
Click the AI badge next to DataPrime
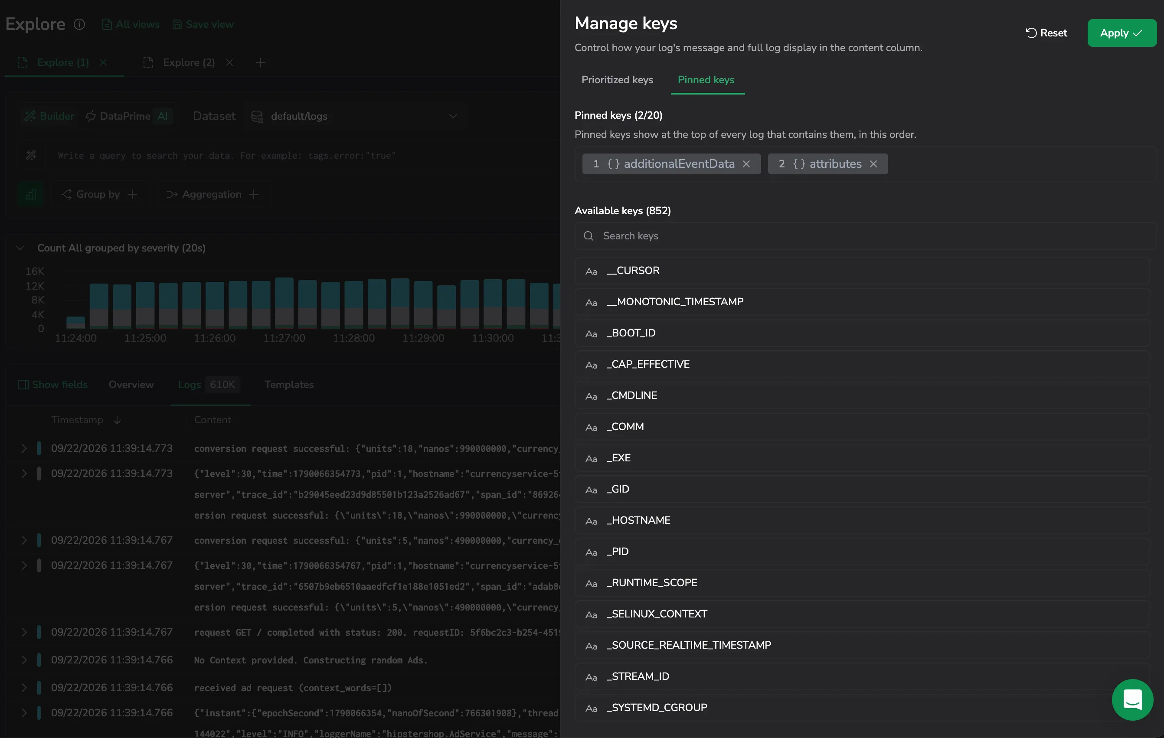pos(163,116)
